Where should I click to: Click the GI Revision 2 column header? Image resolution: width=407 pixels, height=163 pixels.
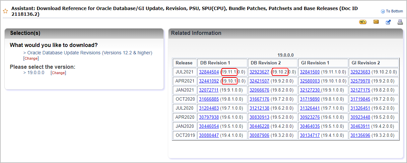[x=374, y=63]
